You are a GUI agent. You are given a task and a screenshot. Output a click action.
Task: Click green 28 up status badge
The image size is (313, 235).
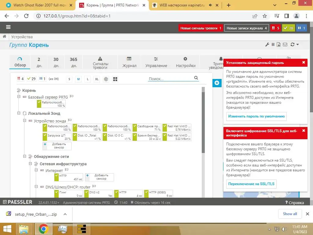tap(289, 28)
